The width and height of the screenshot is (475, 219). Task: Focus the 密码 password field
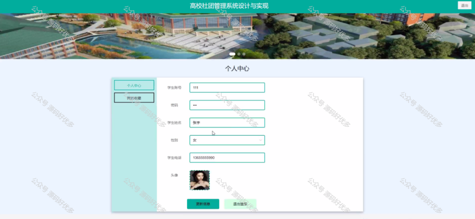point(227,105)
